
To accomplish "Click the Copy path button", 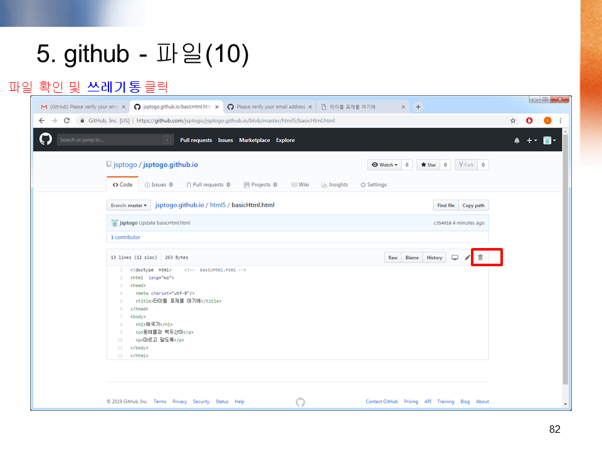I will click(473, 205).
